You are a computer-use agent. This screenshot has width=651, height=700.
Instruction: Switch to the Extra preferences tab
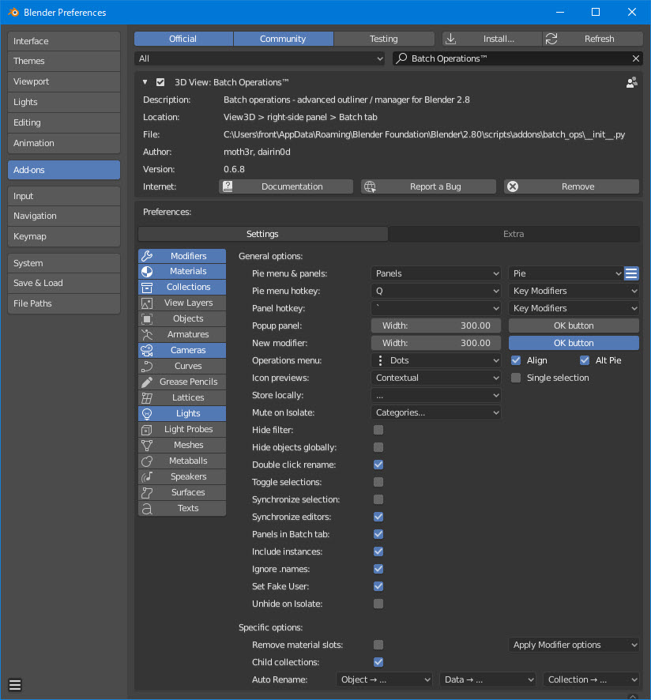(x=514, y=234)
